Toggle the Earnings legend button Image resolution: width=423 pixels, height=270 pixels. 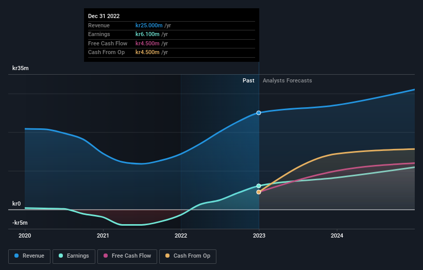click(x=74, y=256)
